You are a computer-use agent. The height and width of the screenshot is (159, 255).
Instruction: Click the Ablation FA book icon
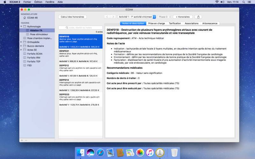[27, 30]
